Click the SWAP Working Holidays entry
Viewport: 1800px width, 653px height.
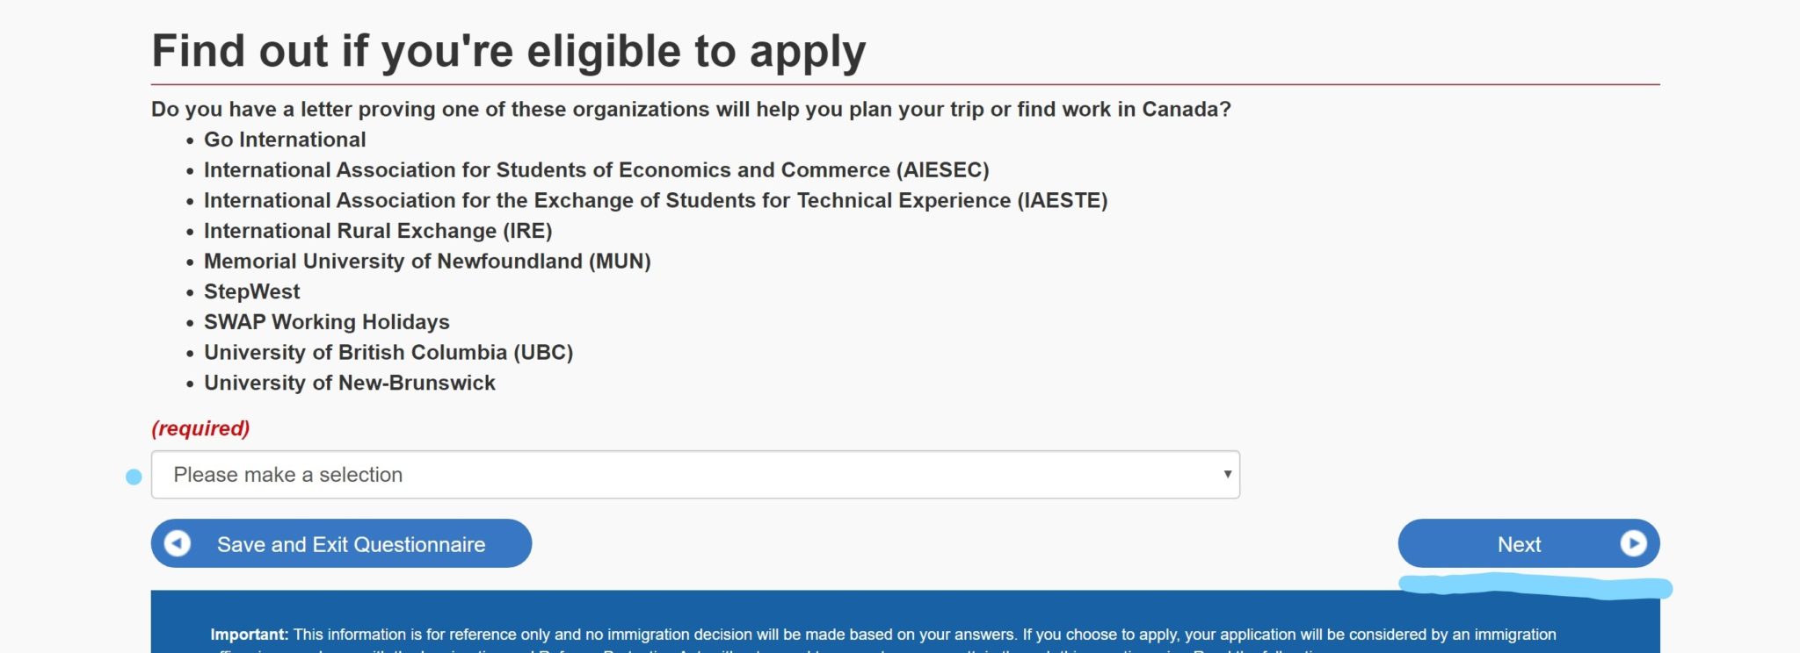point(327,322)
